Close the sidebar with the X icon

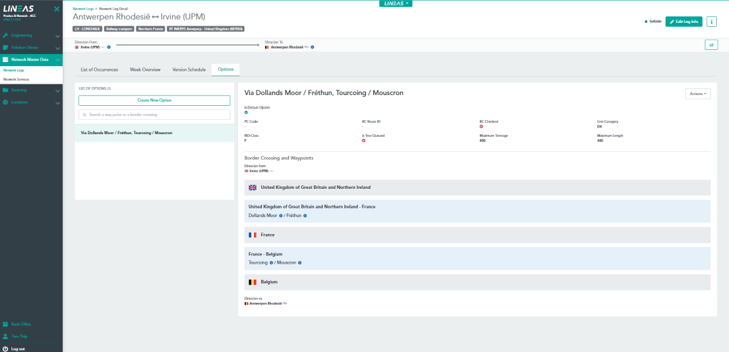(56, 9)
